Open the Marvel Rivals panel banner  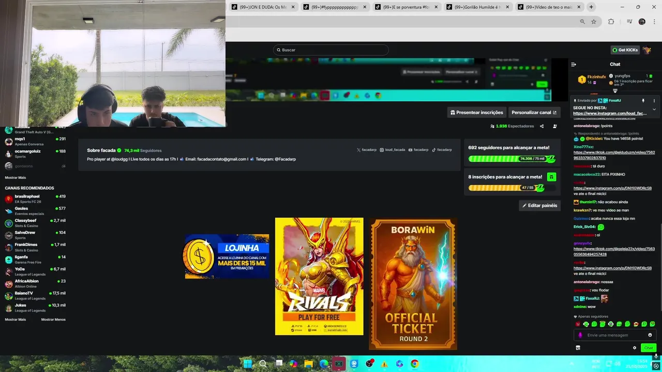tap(319, 276)
